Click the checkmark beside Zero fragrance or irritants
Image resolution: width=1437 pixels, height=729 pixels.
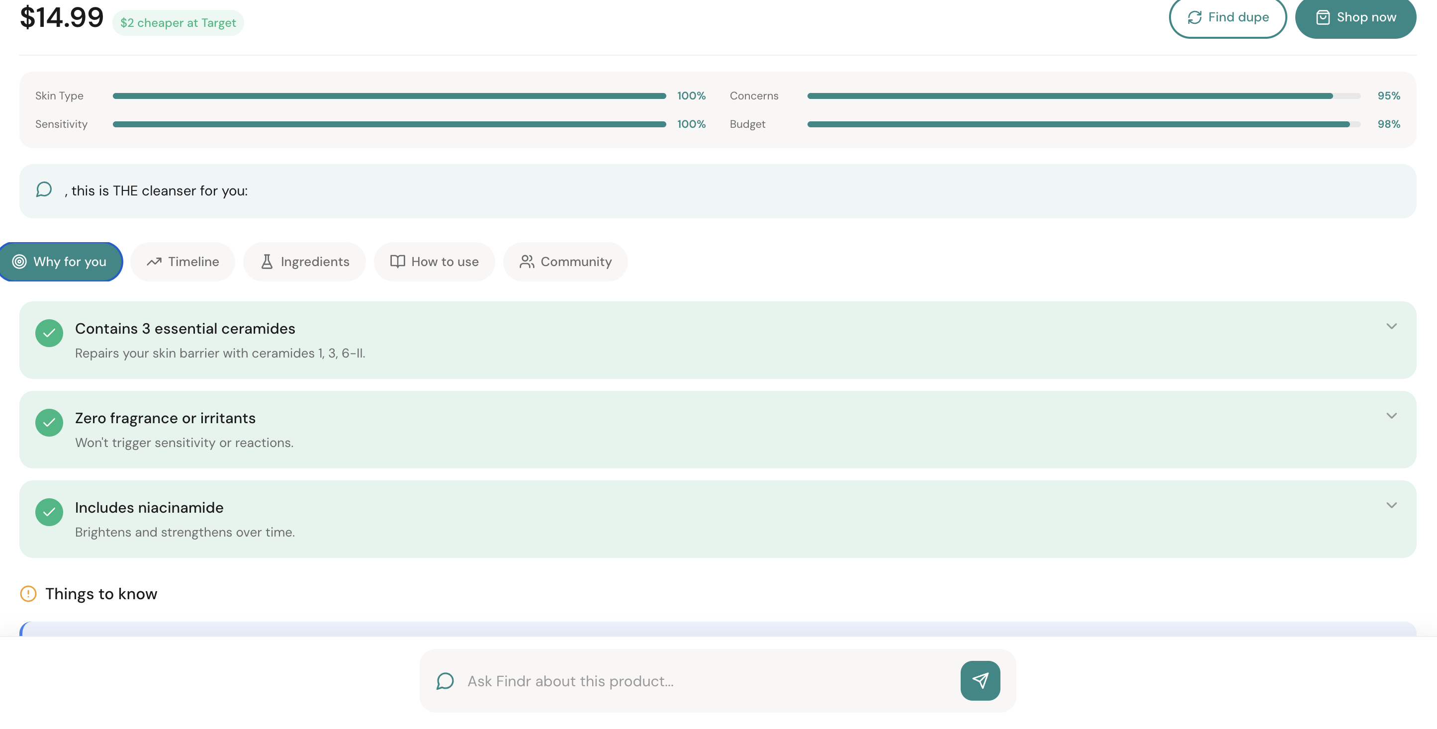point(49,423)
